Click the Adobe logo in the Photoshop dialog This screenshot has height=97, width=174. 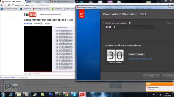(x=82, y=14)
